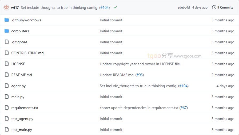Click the edebc4d commit hash
The width and height of the screenshot is (239, 135).
184,7
